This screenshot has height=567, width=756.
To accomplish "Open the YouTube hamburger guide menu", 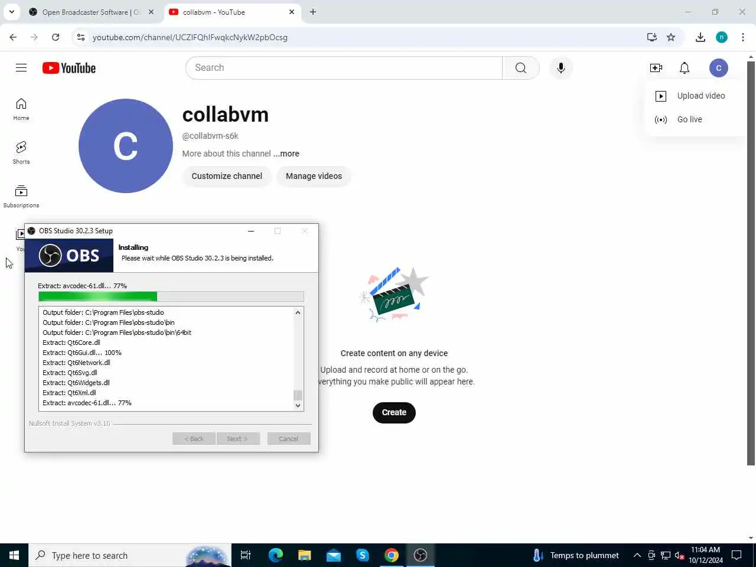I will pyautogui.click(x=21, y=68).
